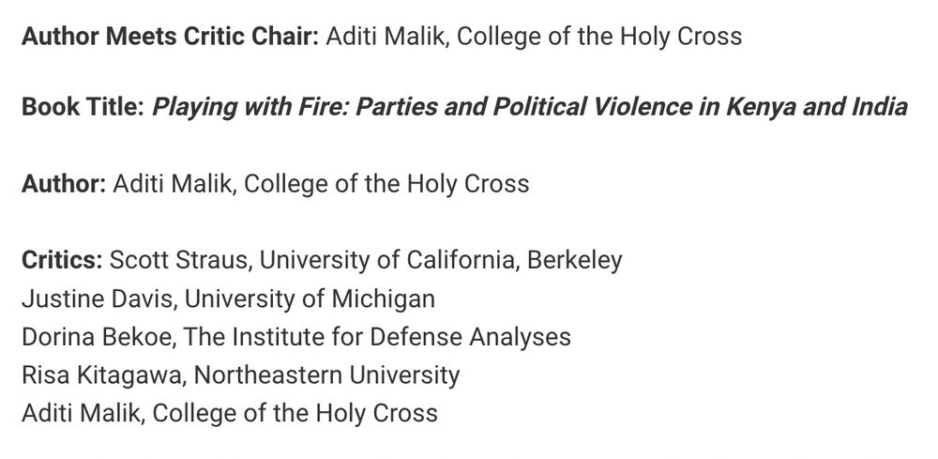938x459 pixels.
Task: Click 'University of Michigan' affiliation
Action: 310,298
